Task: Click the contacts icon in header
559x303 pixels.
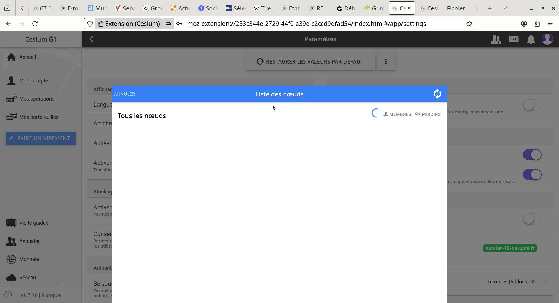Action: tap(496, 39)
